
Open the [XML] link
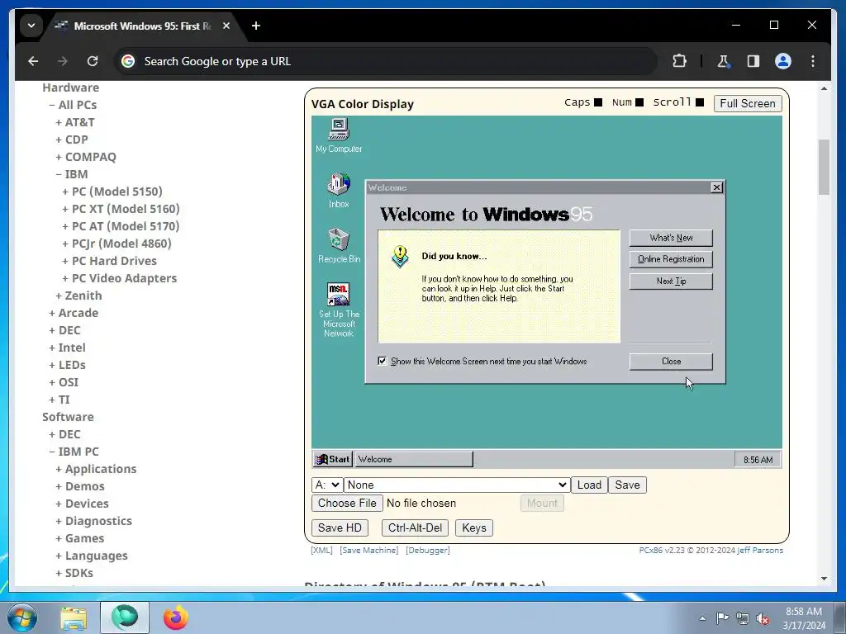(321, 551)
